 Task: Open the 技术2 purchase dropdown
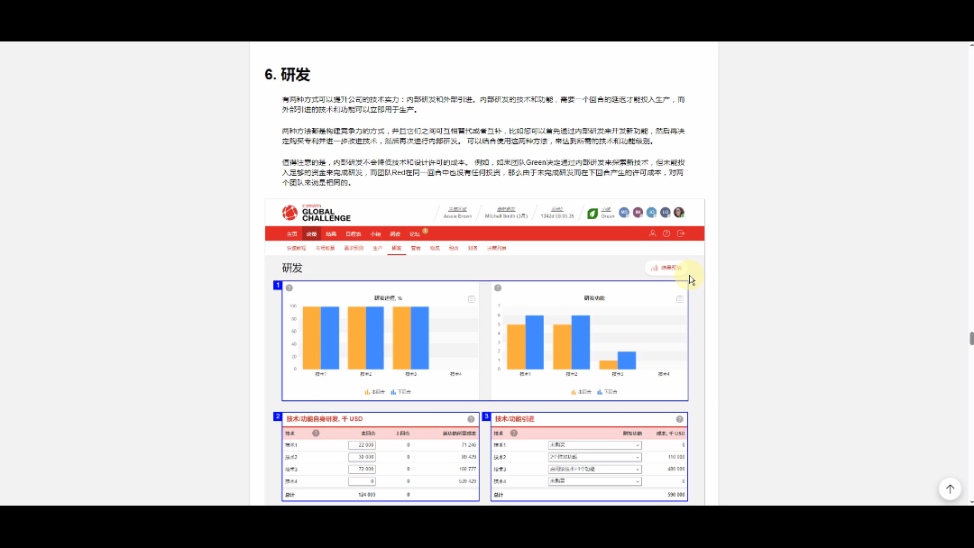tap(594, 457)
